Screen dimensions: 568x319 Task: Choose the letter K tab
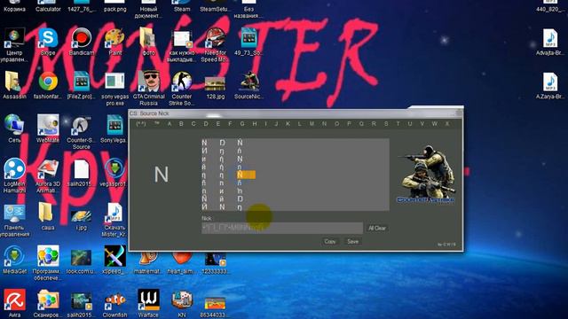tap(288, 124)
